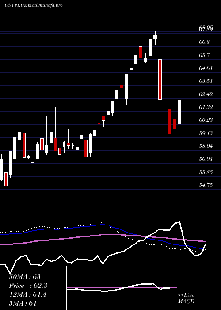
Task: Click the highest white candle at the top
Action: [x=155, y=37]
